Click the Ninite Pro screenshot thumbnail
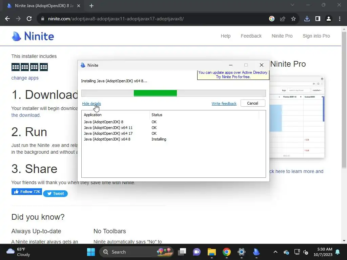The image size is (347, 260). click(297, 117)
